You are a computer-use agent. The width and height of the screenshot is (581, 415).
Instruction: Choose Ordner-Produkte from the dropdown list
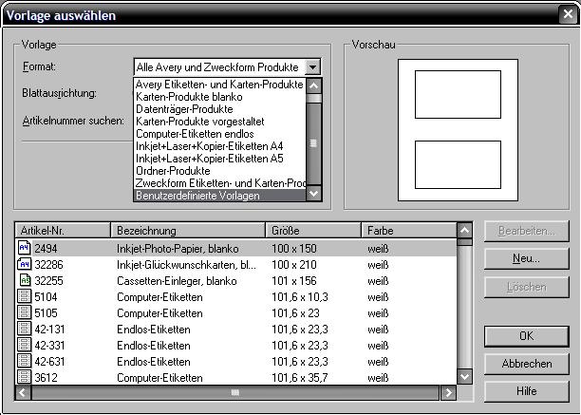pos(173,171)
